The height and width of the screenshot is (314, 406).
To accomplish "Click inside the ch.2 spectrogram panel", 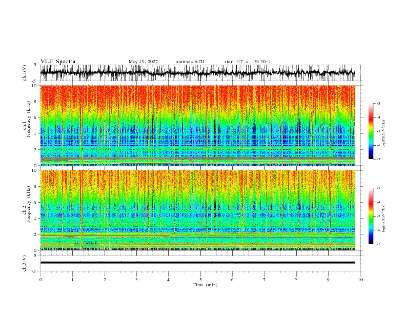I will click(197, 210).
